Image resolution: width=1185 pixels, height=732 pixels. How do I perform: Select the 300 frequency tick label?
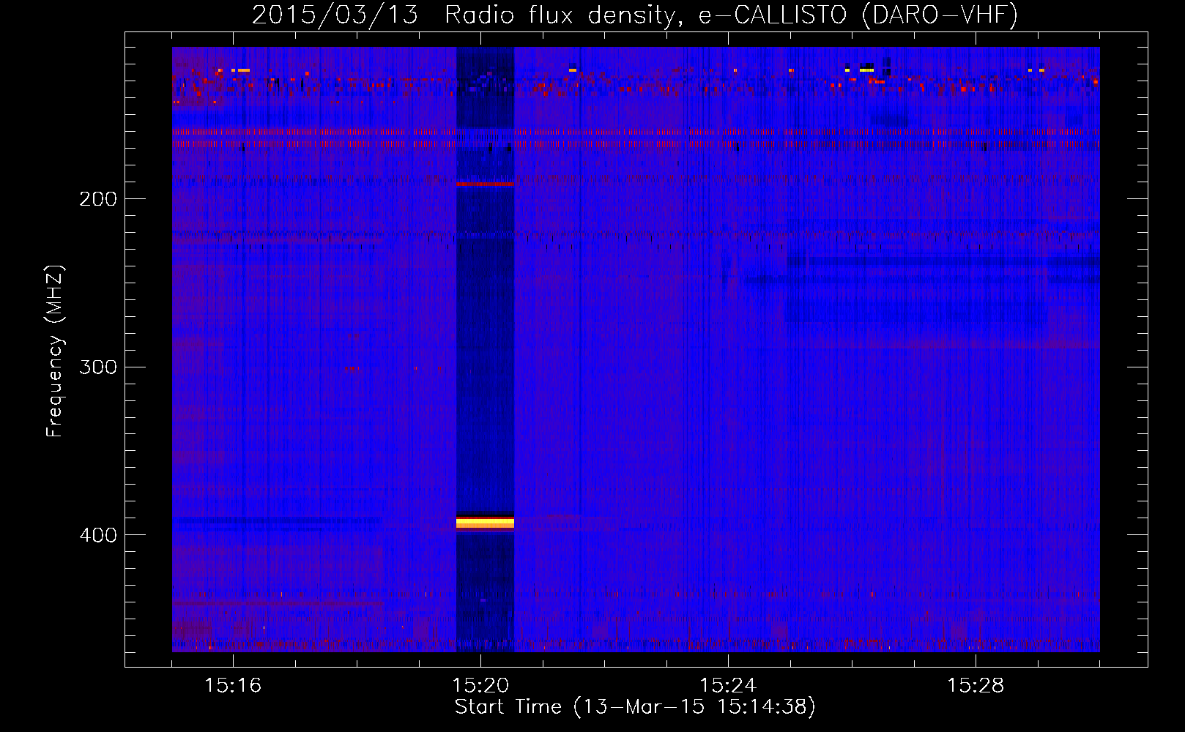(98, 367)
